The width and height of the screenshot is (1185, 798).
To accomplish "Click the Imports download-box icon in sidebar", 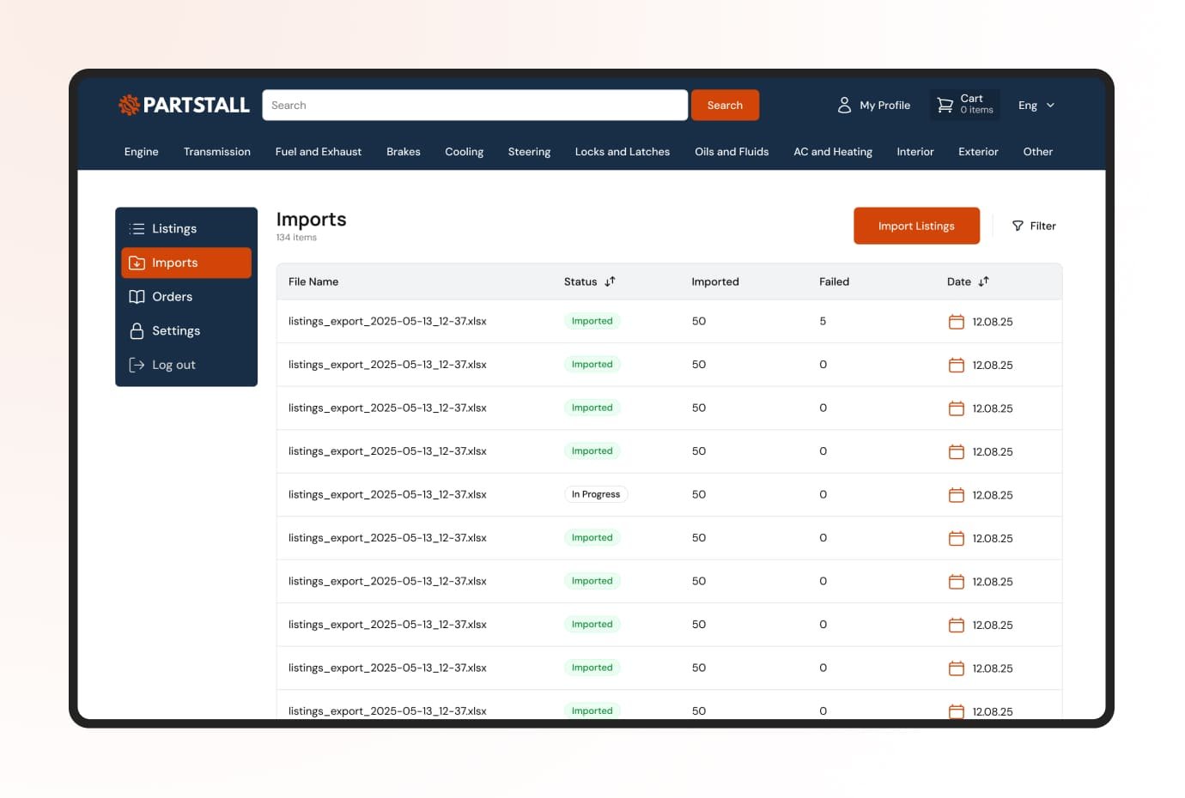I will point(137,263).
